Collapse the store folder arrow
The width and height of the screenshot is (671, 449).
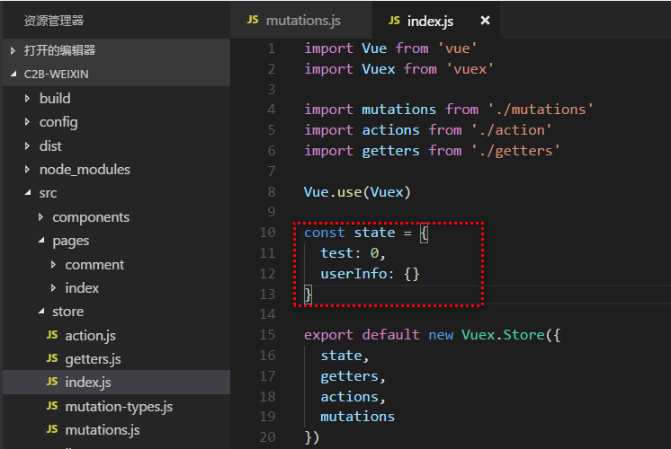(40, 312)
